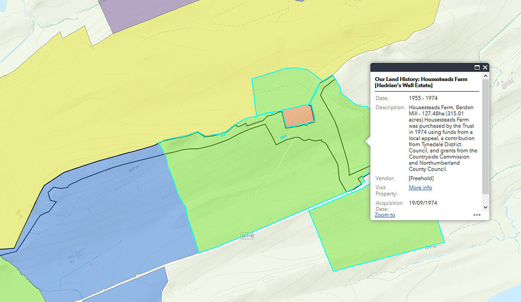Open the More info property link
This screenshot has width=521, height=302.
click(420, 187)
